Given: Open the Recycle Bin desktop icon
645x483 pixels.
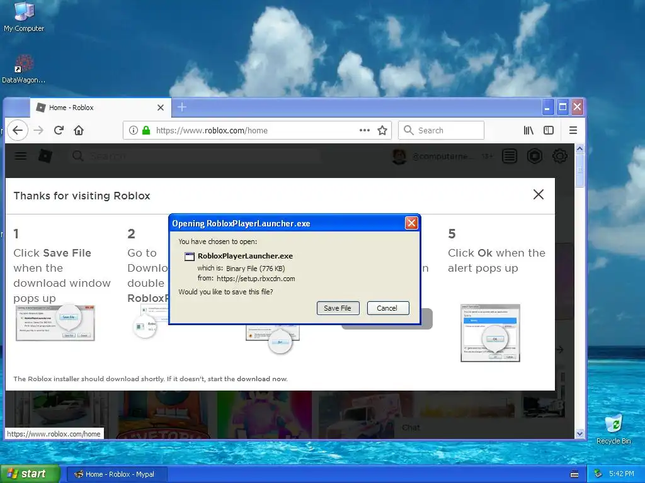Looking at the screenshot, I should click(x=614, y=430).
